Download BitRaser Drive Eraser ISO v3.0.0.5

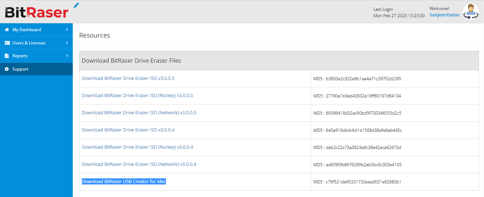coord(128,78)
